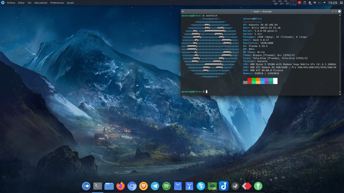Click the Konsole terminal dock icon

pyautogui.click(x=97, y=186)
